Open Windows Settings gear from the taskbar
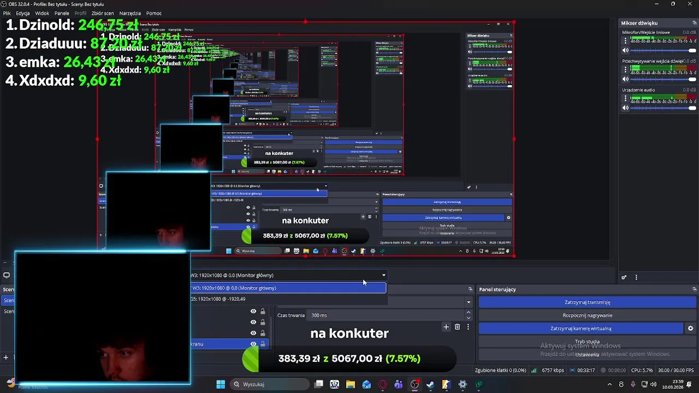Viewport: 699px width, 393px height. 463,384
